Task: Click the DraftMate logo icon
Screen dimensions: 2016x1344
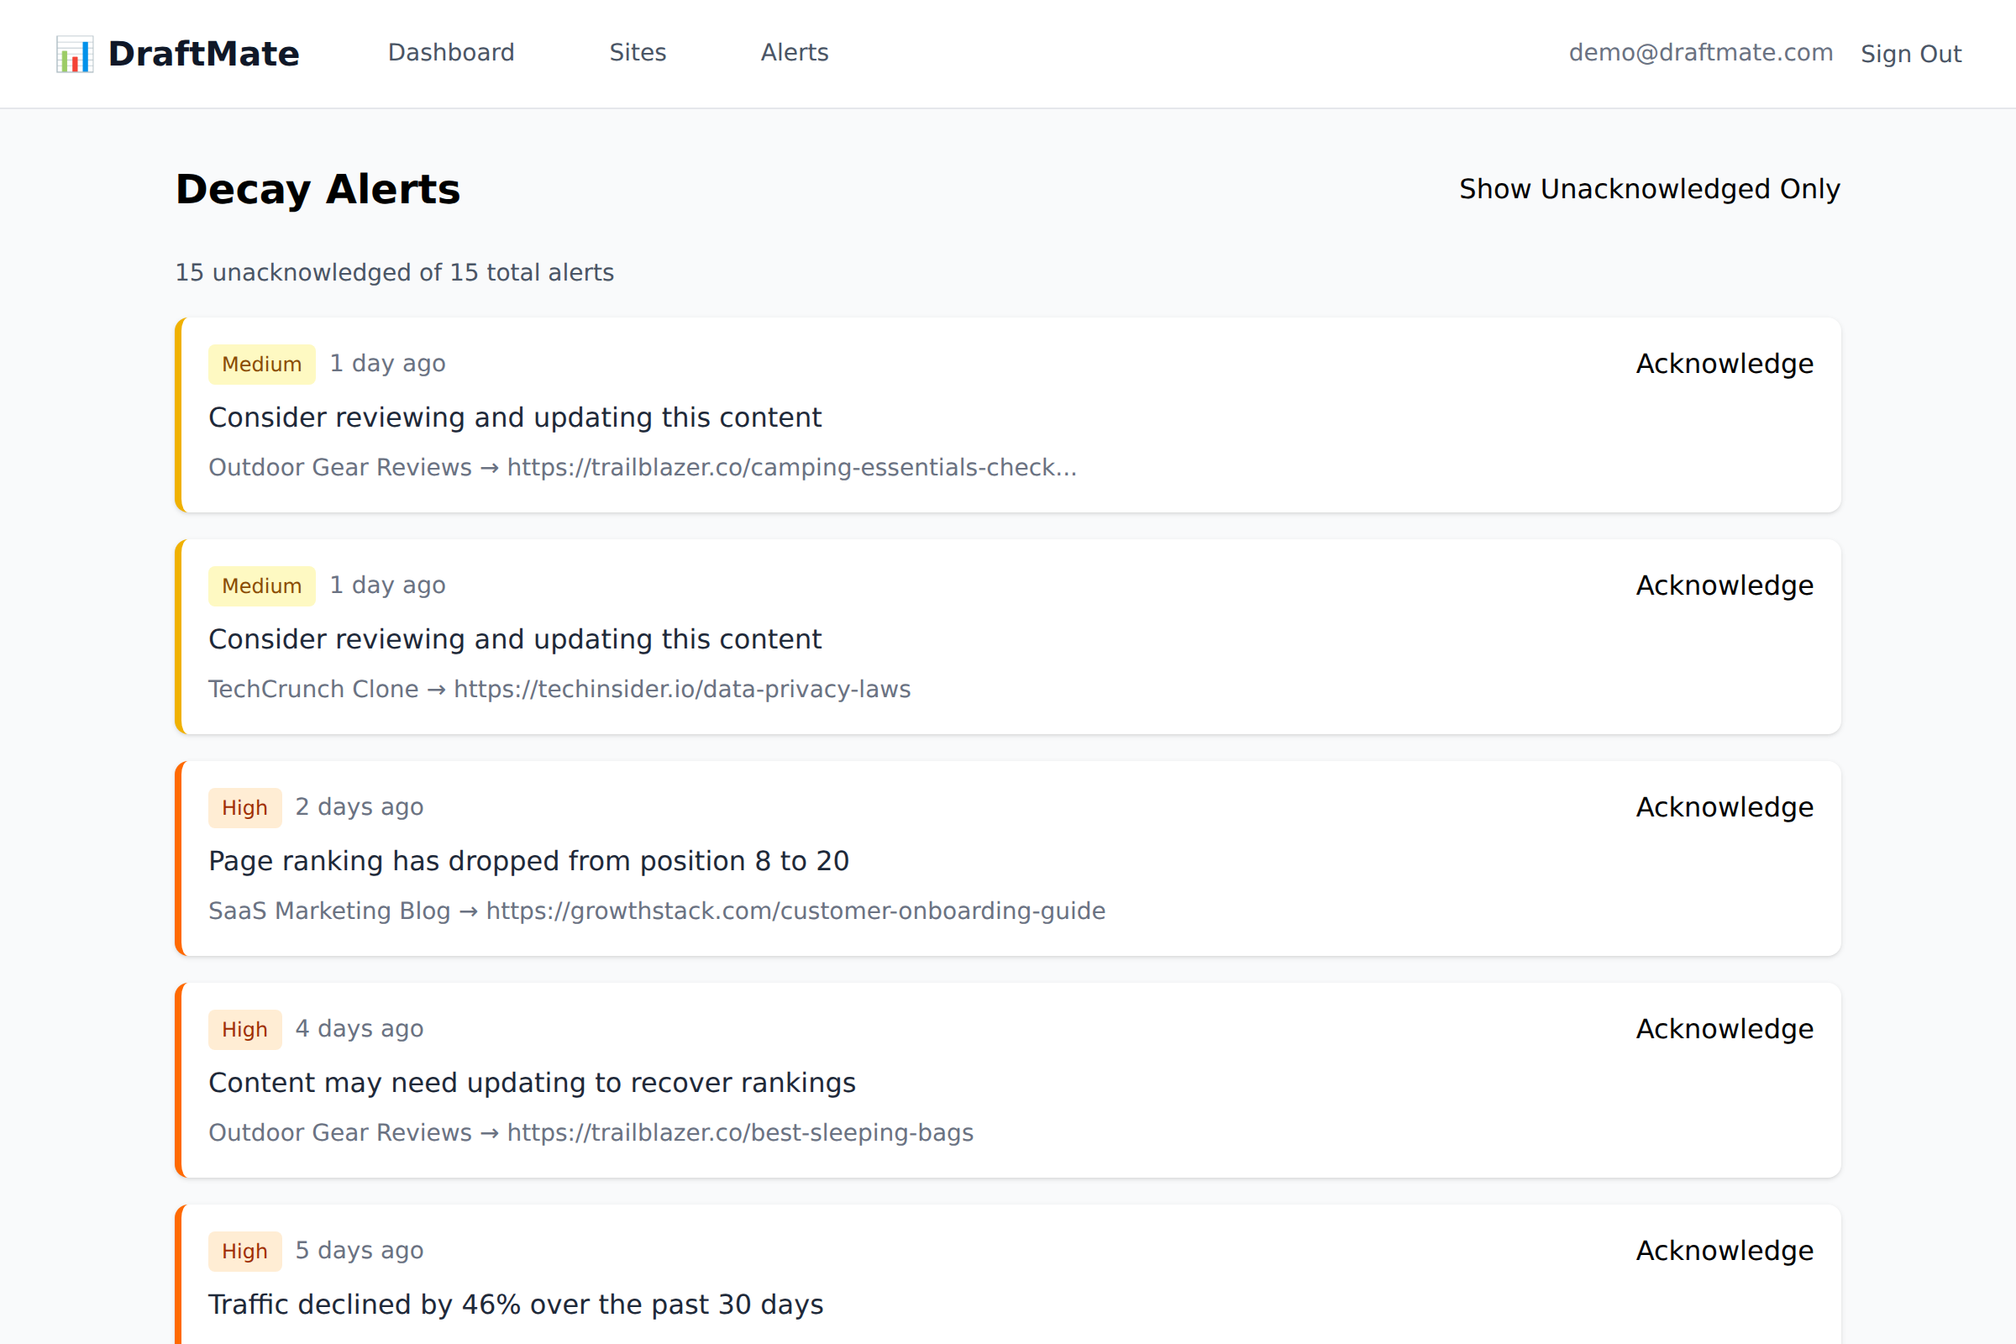Action: point(74,53)
